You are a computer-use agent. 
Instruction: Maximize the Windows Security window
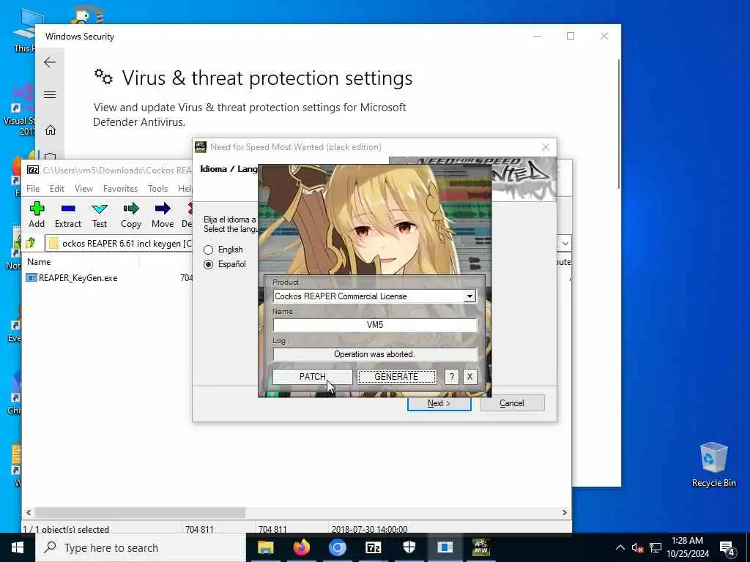(x=570, y=37)
